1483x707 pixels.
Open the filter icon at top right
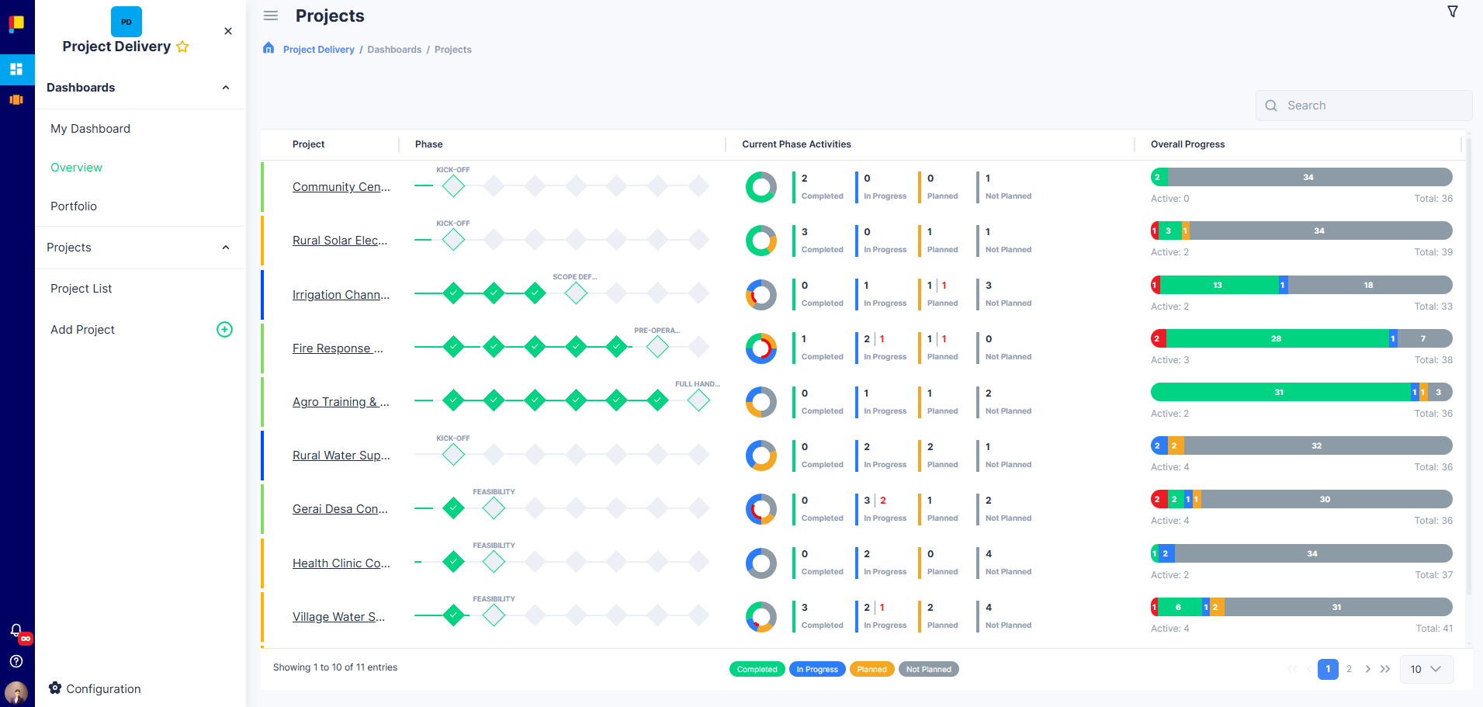click(x=1452, y=12)
